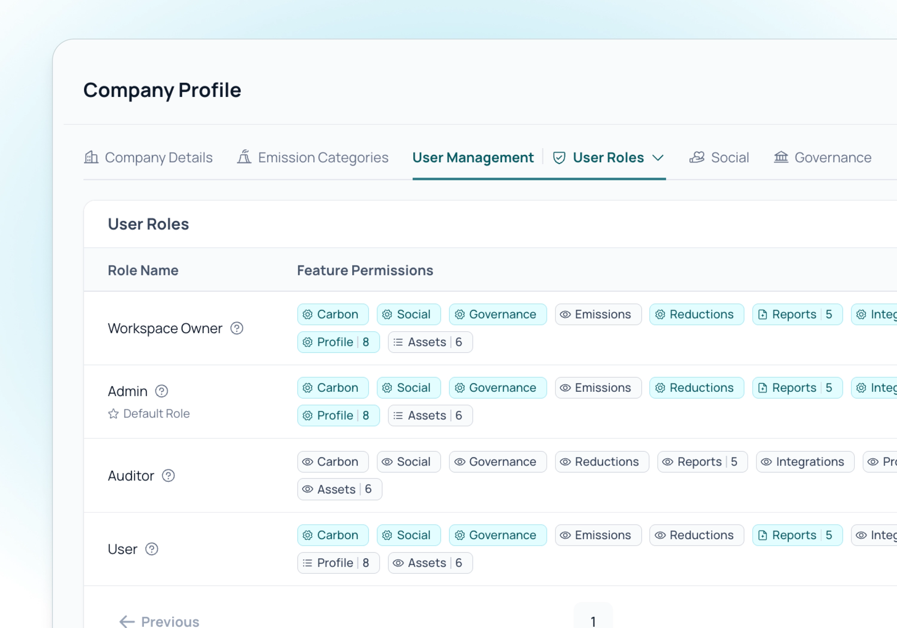This screenshot has width=897, height=628.
Task: Click User's Reports 5 document chip
Action: (797, 535)
